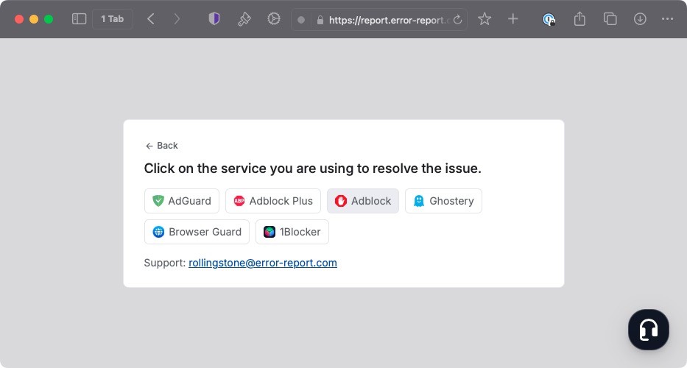Select the 1Blocker service button
687x368 pixels.
(x=292, y=232)
